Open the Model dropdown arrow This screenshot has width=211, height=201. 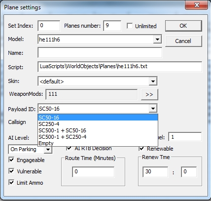pyautogui.click(x=157, y=39)
